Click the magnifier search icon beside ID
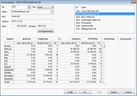Viewport: 137px width, 96px height. 29,7
